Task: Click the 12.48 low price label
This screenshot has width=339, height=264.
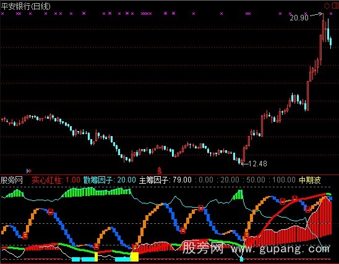Action: pyautogui.click(x=258, y=164)
